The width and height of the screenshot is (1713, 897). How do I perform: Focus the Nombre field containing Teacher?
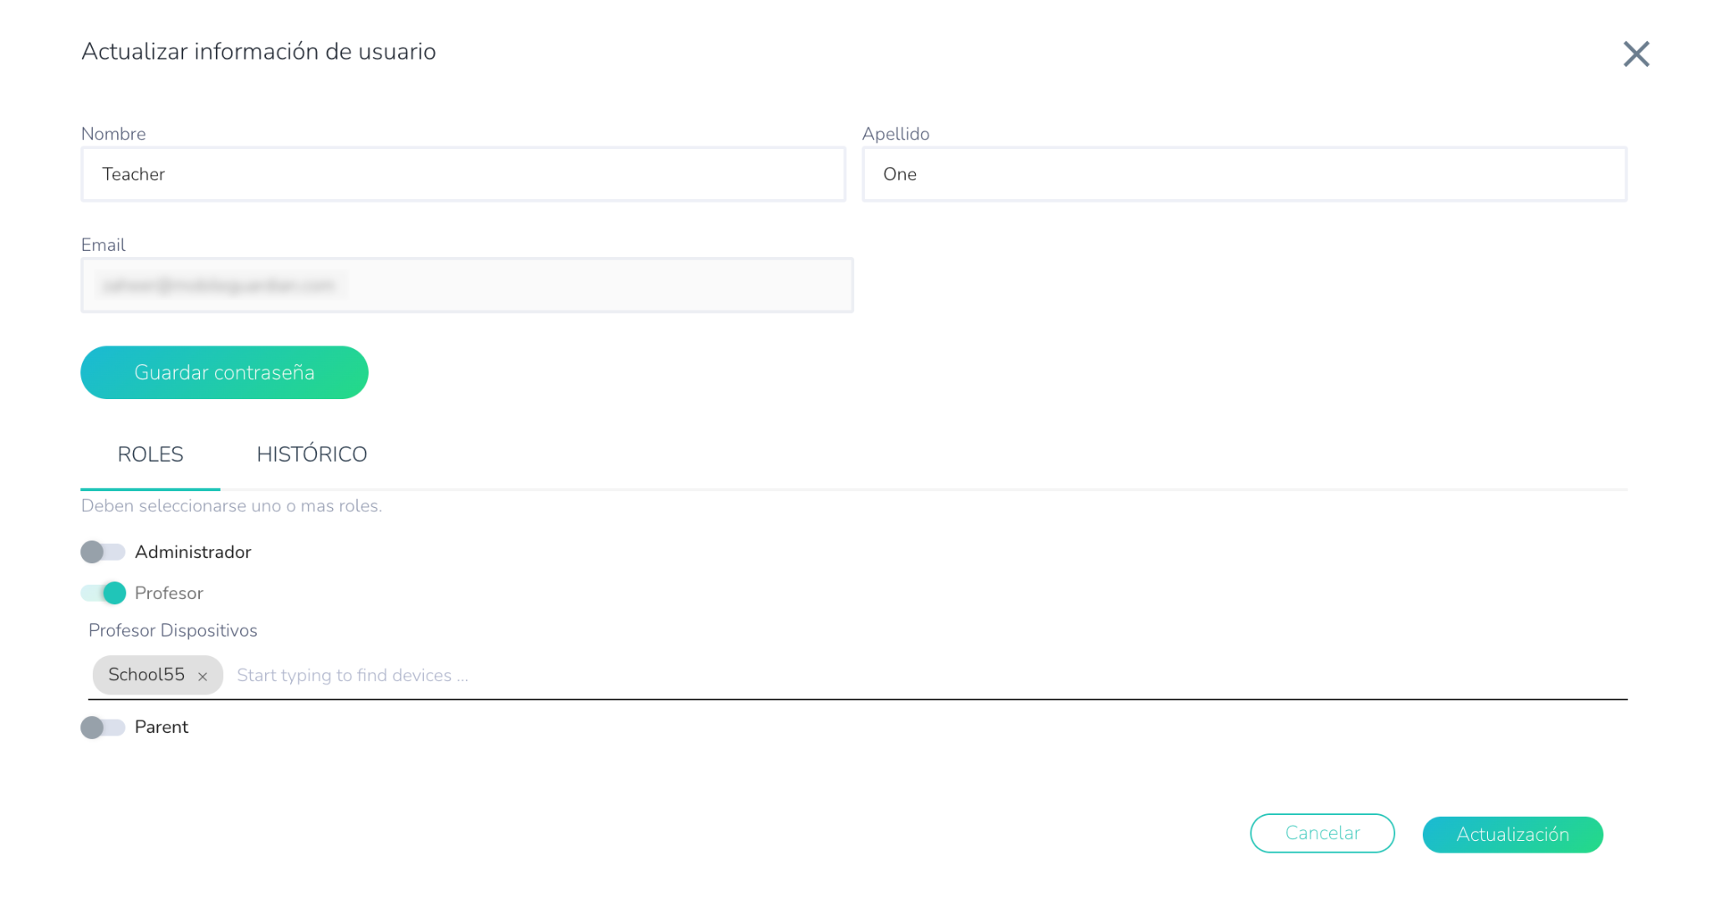[x=463, y=174]
